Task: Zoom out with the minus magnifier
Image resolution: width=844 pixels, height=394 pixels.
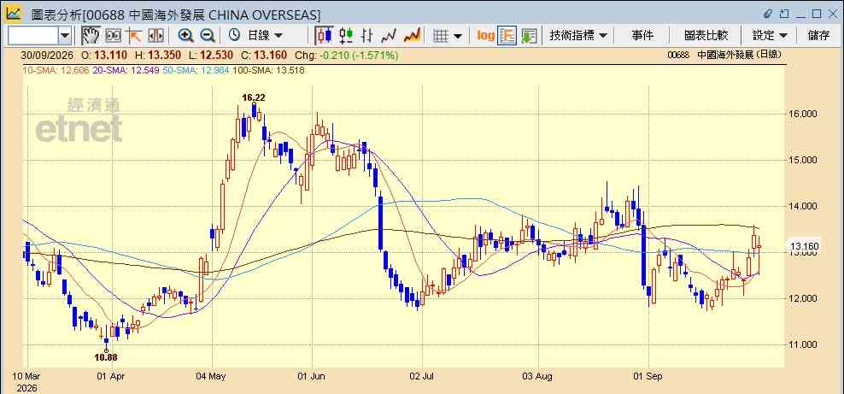Action: click(x=208, y=36)
